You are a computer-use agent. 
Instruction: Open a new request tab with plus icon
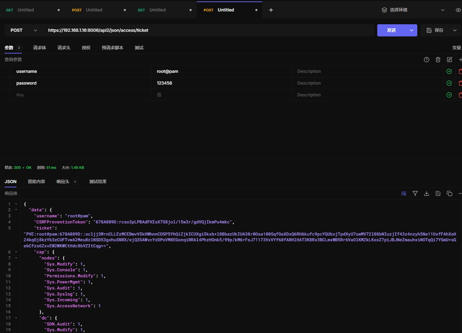click(271, 10)
